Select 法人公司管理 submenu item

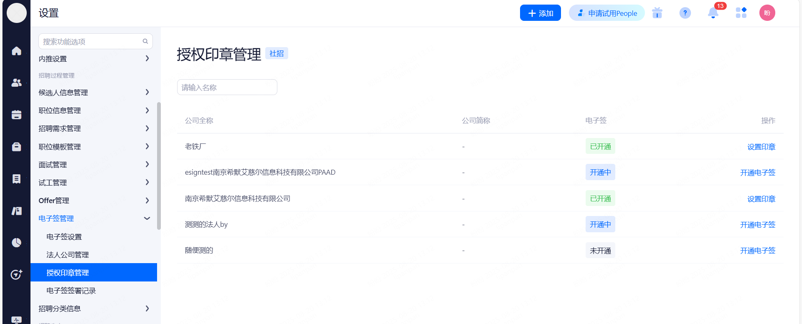click(68, 255)
